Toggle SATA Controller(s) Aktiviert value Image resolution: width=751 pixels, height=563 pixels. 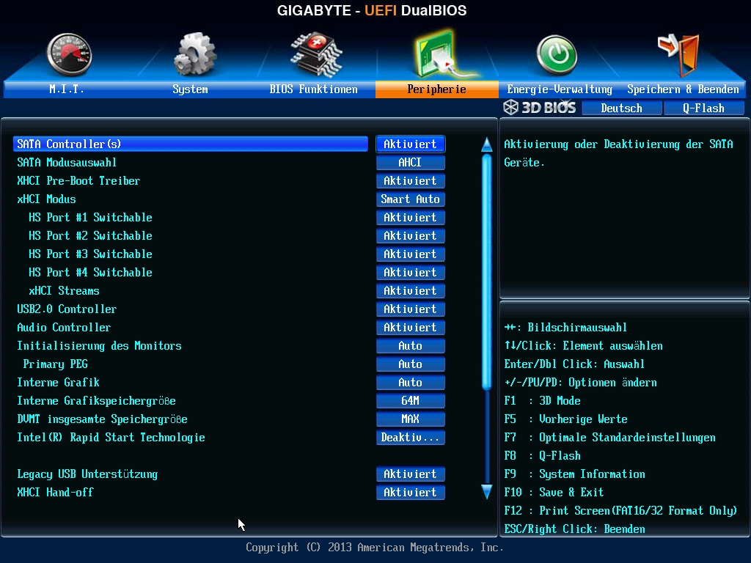[411, 144]
